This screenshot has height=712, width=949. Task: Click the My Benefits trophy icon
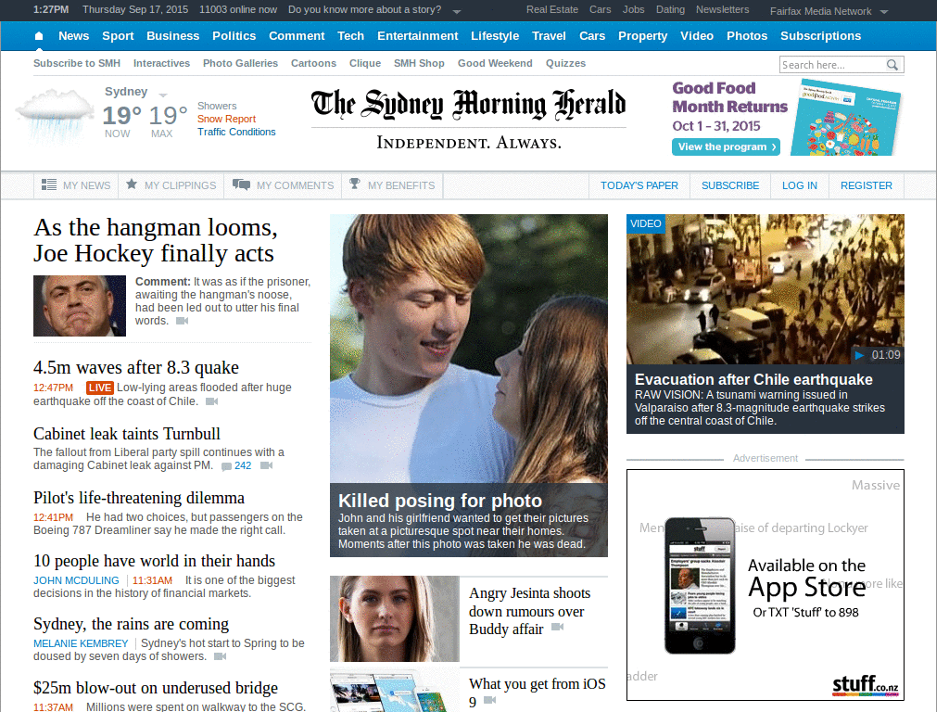coord(355,184)
